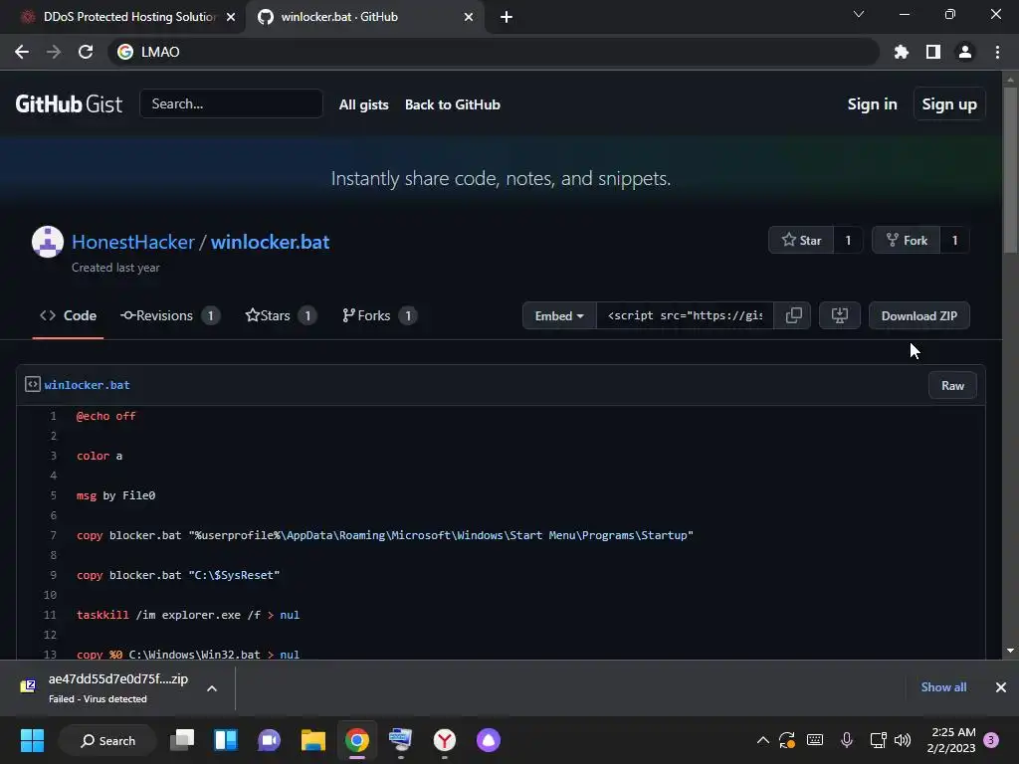Click the page vertical scrollbar thumb
The height and width of the screenshot is (764, 1019).
coord(1010,169)
